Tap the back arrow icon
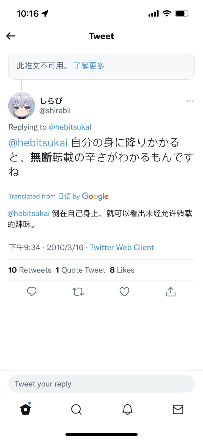The height and width of the screenshot is (440, 203). tap(11, 36)
